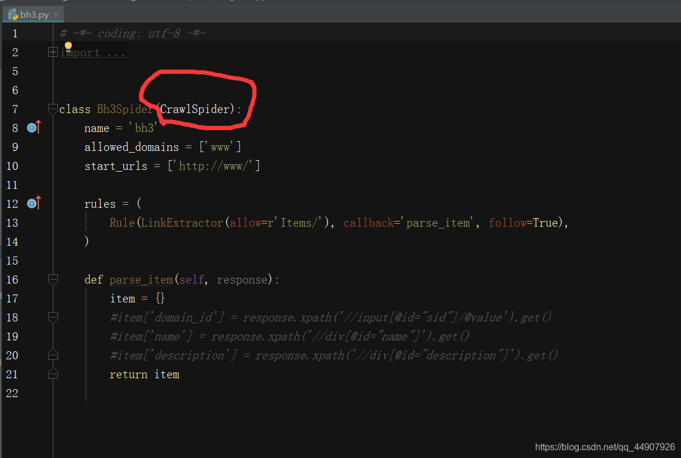Click fold end marker on line 21

[53, 374]
